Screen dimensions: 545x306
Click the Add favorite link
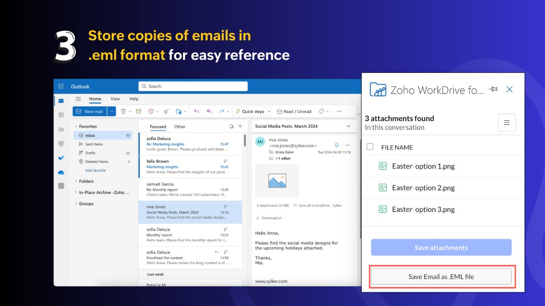coord(95,170)
